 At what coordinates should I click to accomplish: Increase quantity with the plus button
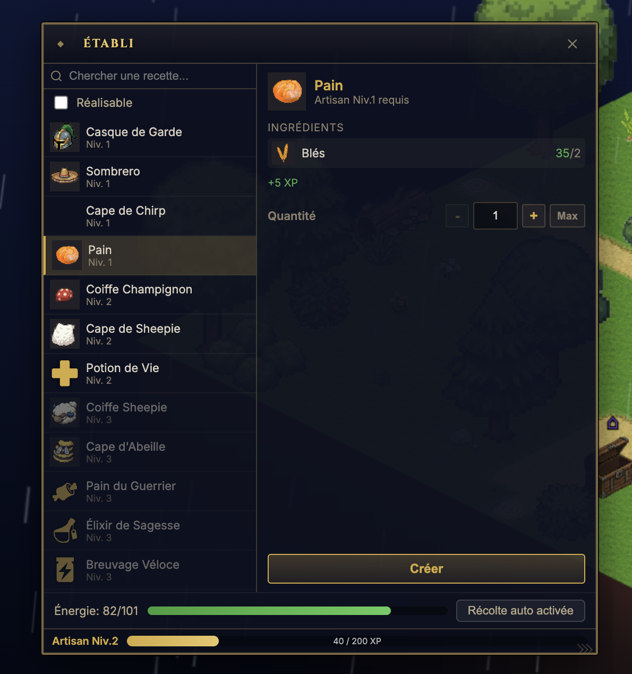click(534, 216)
